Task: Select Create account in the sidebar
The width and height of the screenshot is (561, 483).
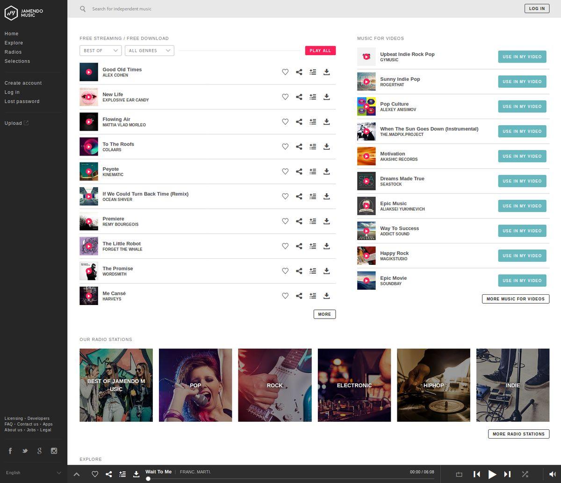Action: click(x=23, y=83)
